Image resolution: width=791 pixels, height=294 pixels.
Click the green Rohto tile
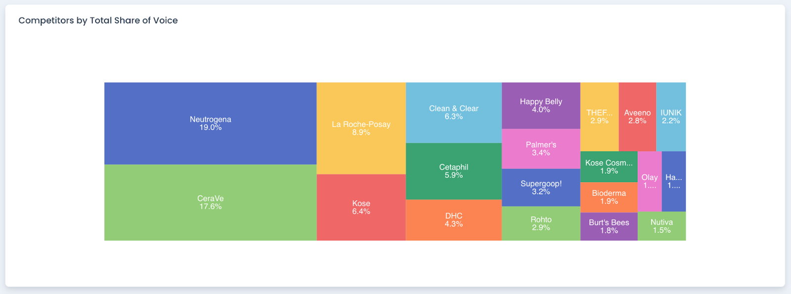(x=541, y=223)
